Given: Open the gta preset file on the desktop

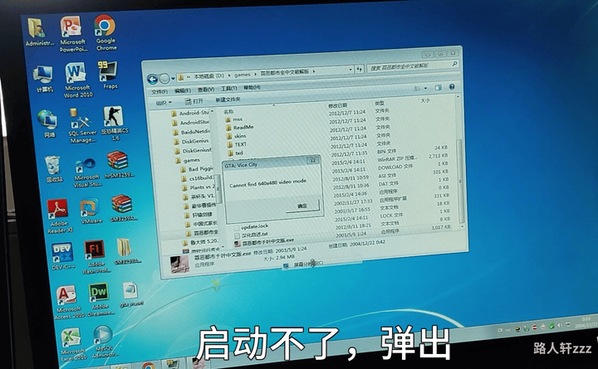Looking at the screenshot, I should pos(131,294).
